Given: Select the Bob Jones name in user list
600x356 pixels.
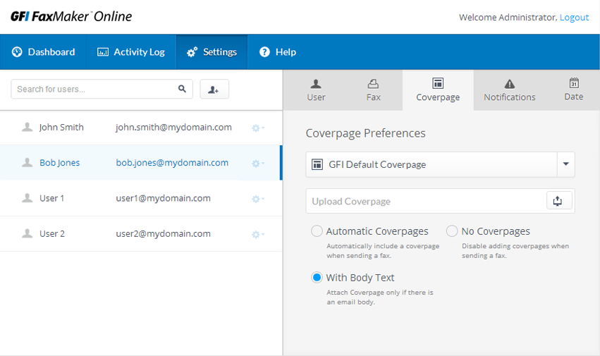Looking at the screenshot, I should tap(60, 163).
